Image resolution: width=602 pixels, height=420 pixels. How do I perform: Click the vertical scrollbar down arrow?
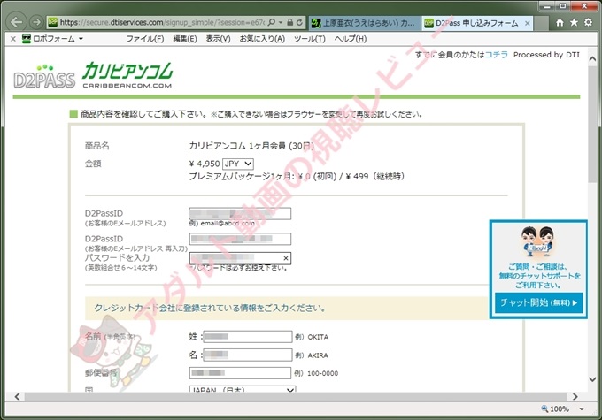[592, 379]
